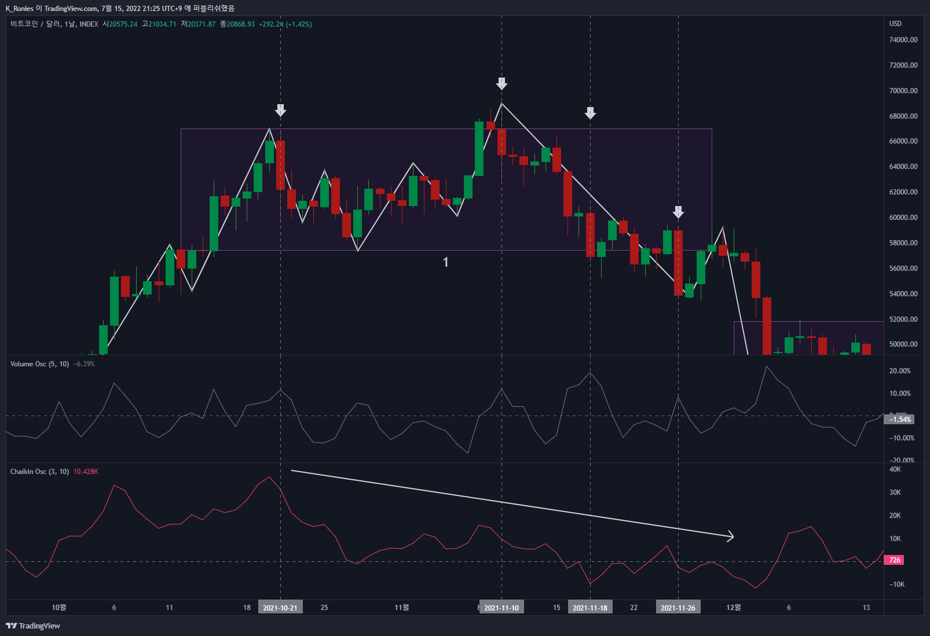Image resolution: width=930 pixels, height=636 pixels.
Task: Click the 70000.00 price axis label
Action: (x=903, y=91)
